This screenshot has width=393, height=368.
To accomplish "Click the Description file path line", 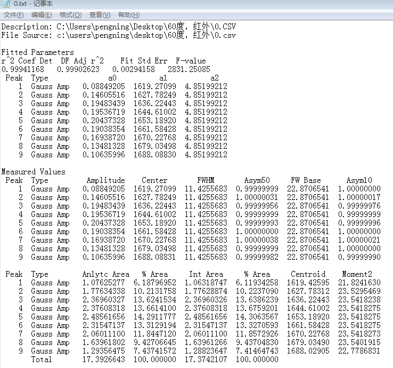I will click(119, 27).
